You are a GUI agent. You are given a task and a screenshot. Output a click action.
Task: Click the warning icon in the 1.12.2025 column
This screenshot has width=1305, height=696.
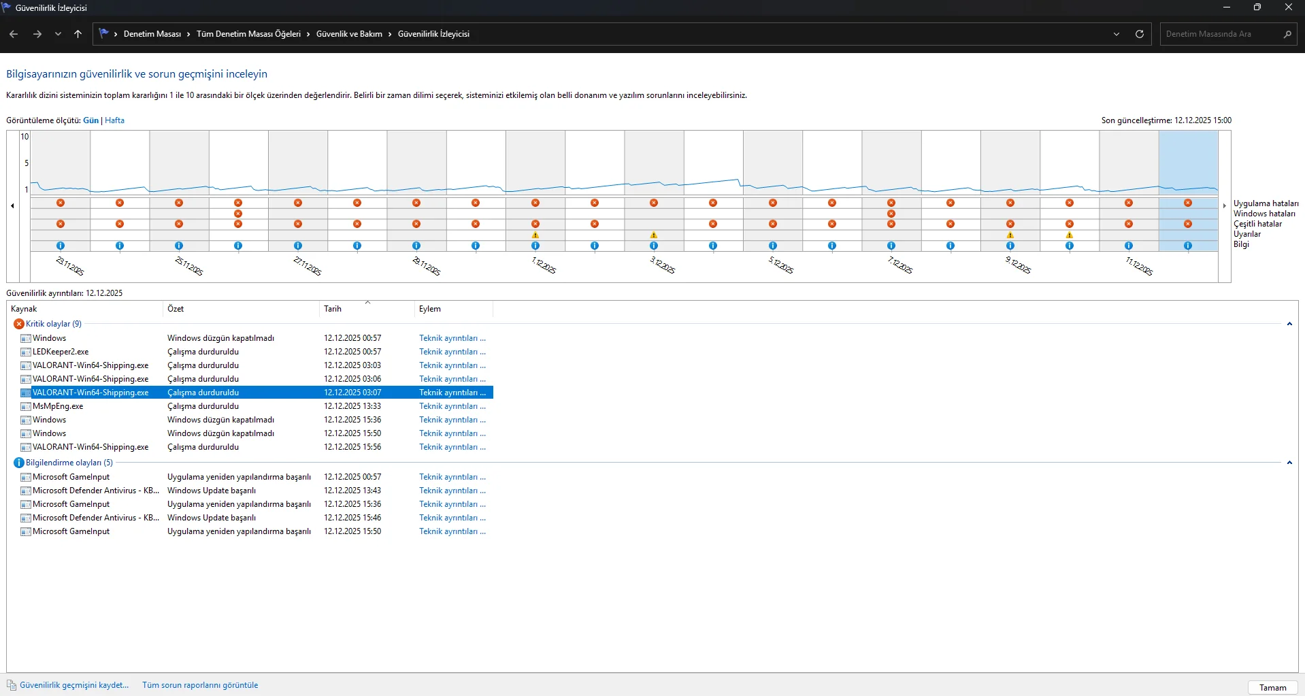coord(535,235)
